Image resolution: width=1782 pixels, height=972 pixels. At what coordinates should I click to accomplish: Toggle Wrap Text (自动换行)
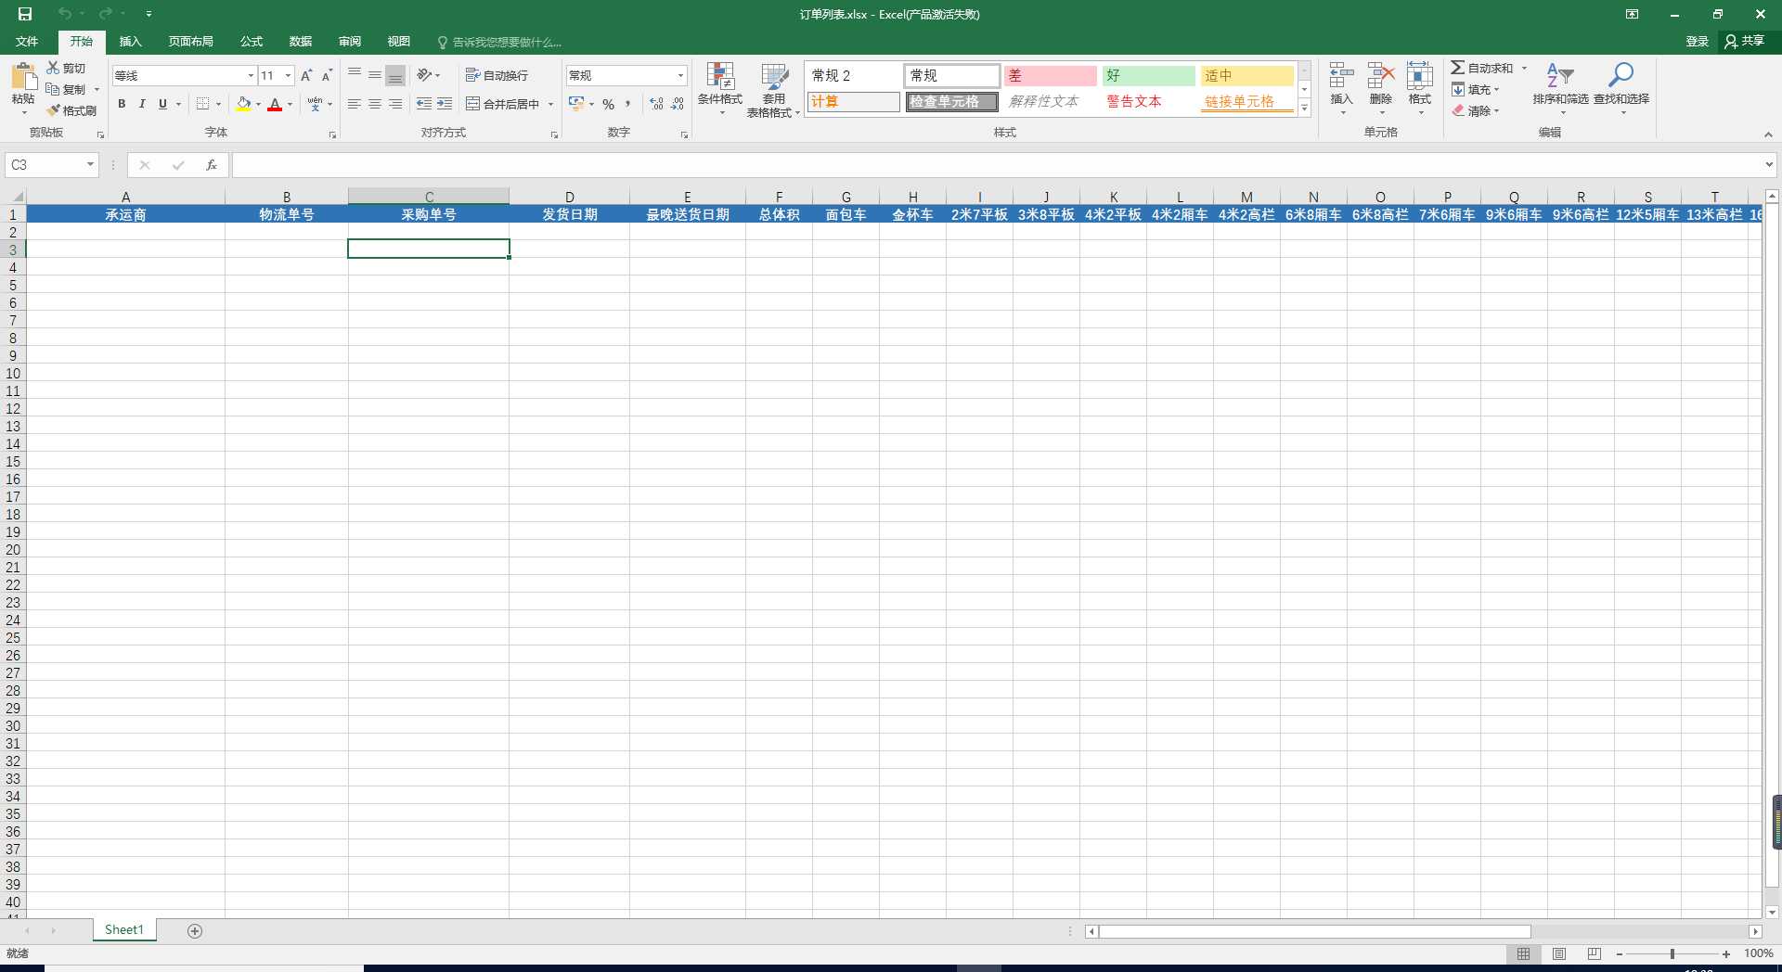[x=497, y=75]
